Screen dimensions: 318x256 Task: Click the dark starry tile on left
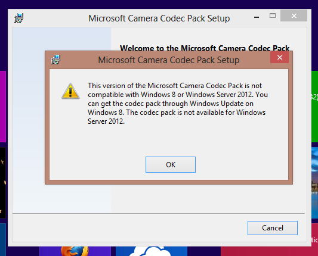coord(3,183)
